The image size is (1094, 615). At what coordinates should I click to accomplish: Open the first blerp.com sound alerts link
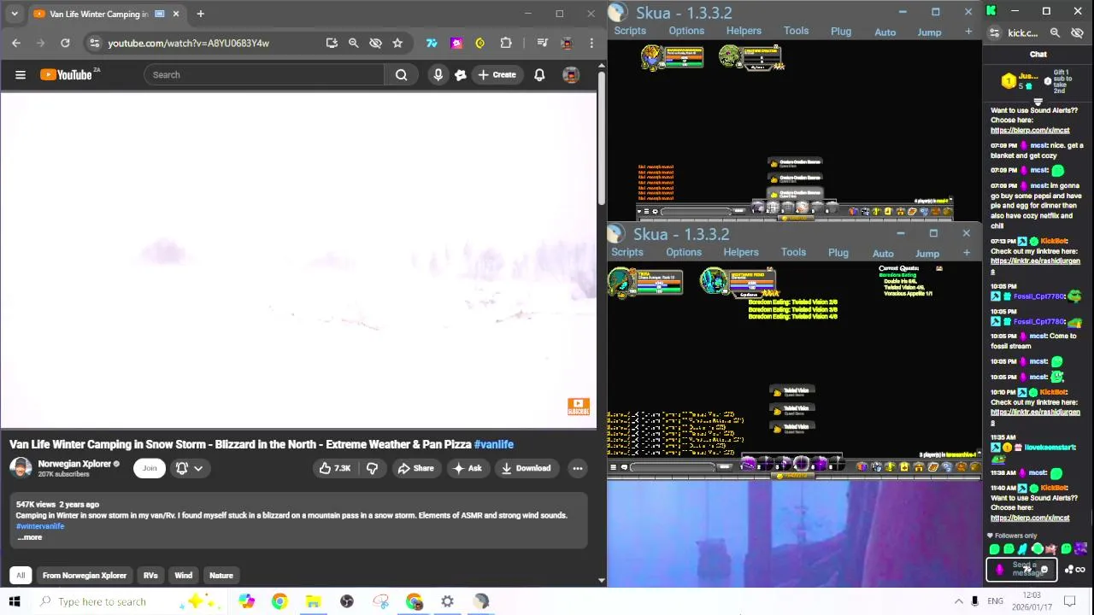tap(1030, 131)
